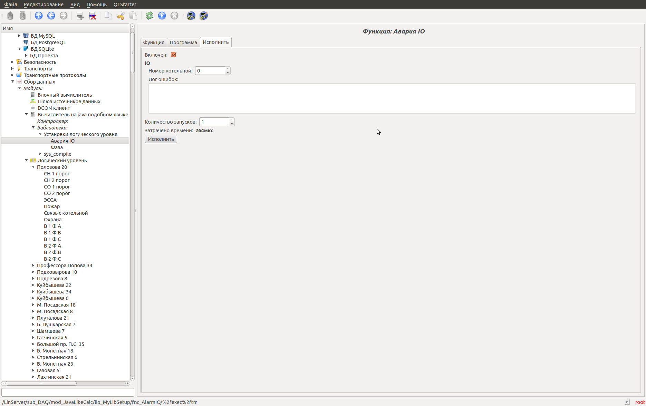Expand the Безопасность tree node
Image resolution: width=646 pixels, height=406 pixels.
click(13, 62)
